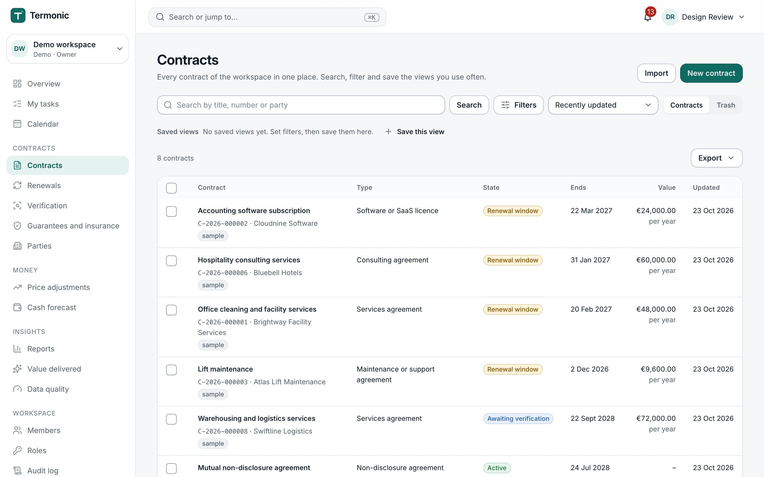Open the Recently updated sort dropdown
Screen dimensions: 764x477
pyautogui.click(x=603, y=105)
